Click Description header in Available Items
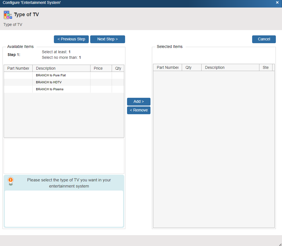 point(61,68)
